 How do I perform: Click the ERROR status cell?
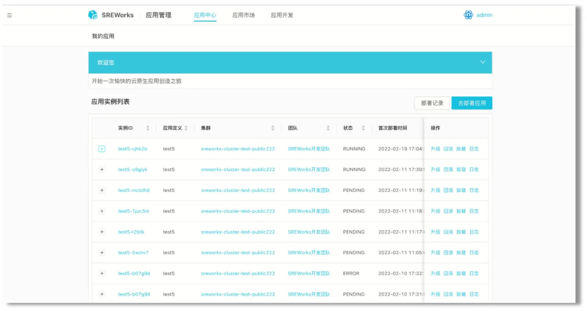351,273
